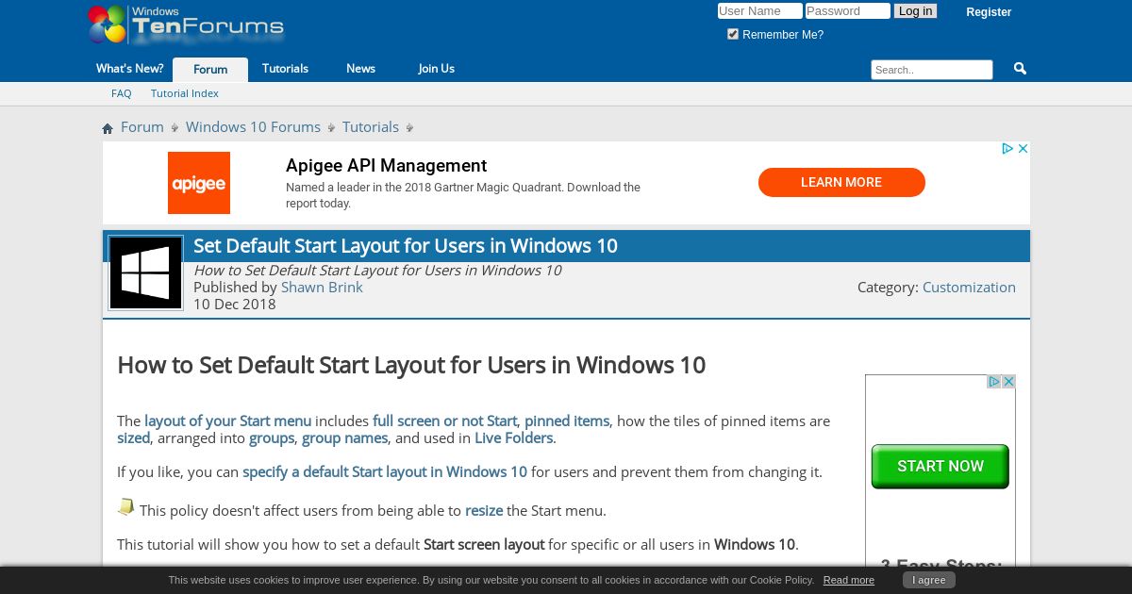Screen dimensions: 1132x594
Task: Click the AdChoices icon on sidebar ad
Action: pos(994,382)
